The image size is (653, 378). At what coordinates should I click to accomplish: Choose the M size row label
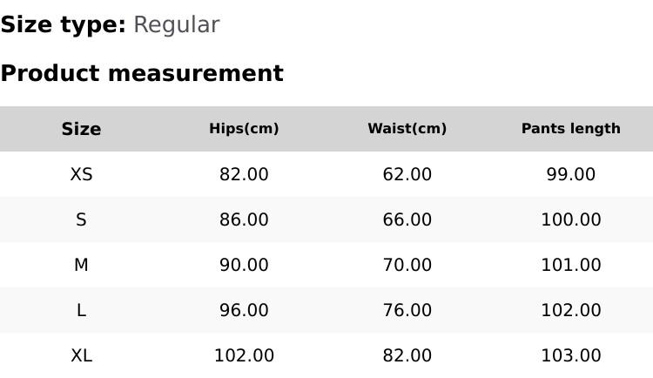(81, 266)
